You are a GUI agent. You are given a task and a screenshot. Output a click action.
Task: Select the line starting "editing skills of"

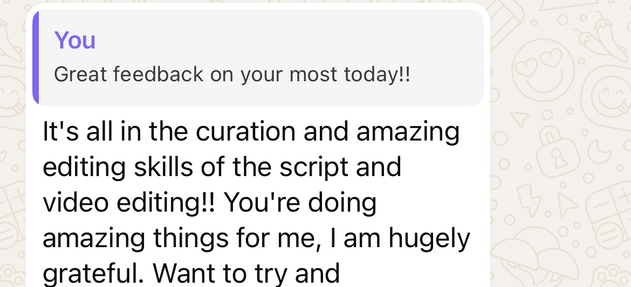[x=222, y=167]
